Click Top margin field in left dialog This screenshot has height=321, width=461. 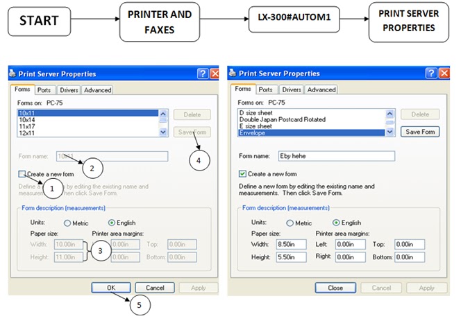pyautogui.click(x=183, y=244)
